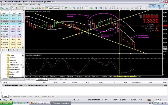Open the Journal terminal tab
The height and width of the screenshot is (105, 168).
(x=52, y=96)
